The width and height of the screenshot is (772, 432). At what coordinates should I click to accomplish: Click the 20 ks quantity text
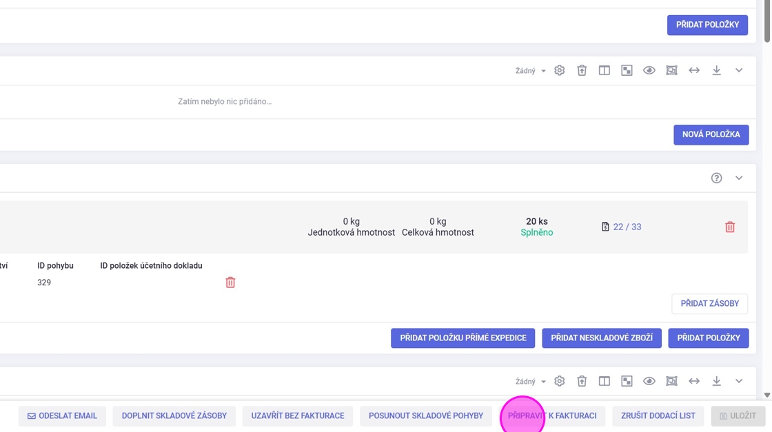coord(537,221)
